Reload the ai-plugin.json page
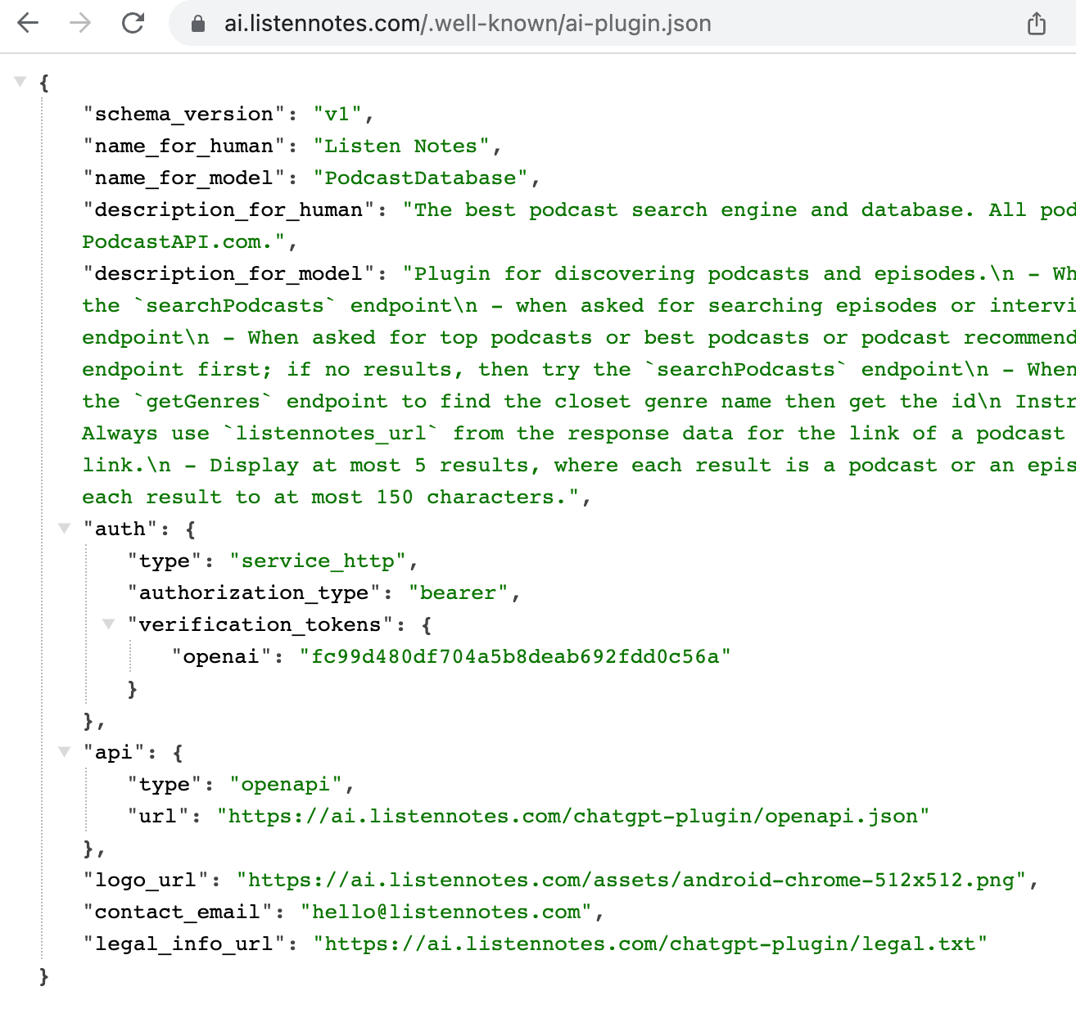The image size is (1076, 1018). pos(133,23)
